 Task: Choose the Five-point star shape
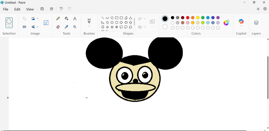point(112,27)
